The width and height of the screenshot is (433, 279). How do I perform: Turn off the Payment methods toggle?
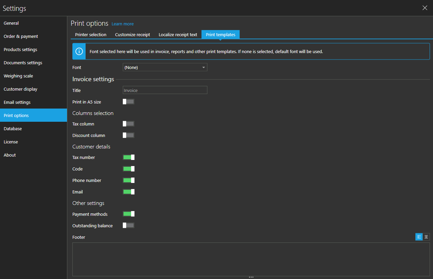point(129,214)
